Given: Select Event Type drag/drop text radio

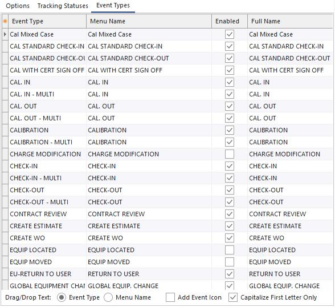Looking at the screenshot, I should tap(62, 298).
